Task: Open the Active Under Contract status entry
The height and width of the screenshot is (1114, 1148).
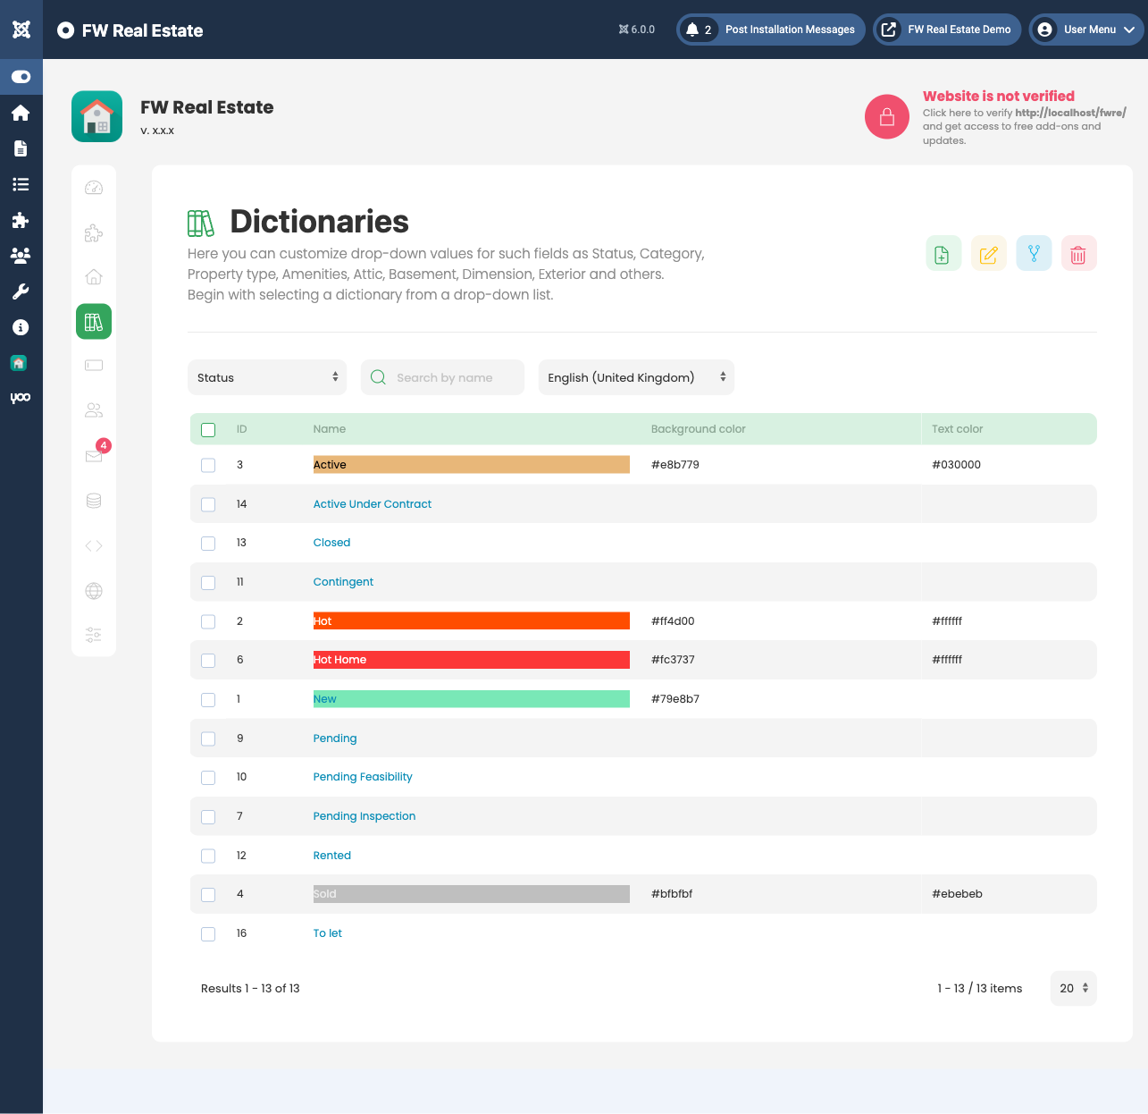Action: tap(372, 503)
